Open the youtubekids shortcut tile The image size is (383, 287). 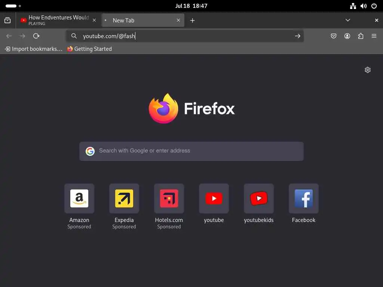click(x=259, y=203)
